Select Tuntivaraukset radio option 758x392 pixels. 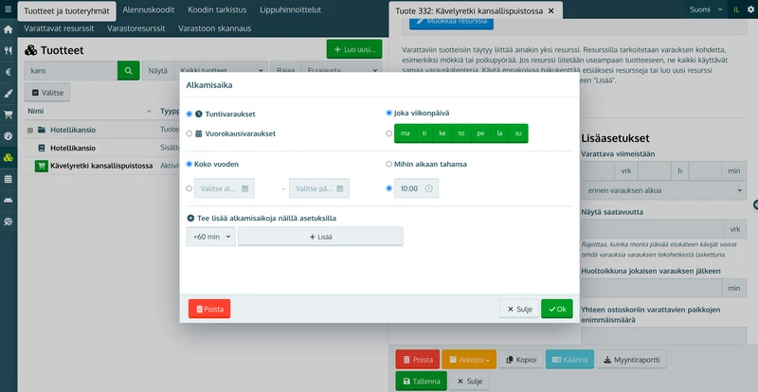(x=189, y=114)
